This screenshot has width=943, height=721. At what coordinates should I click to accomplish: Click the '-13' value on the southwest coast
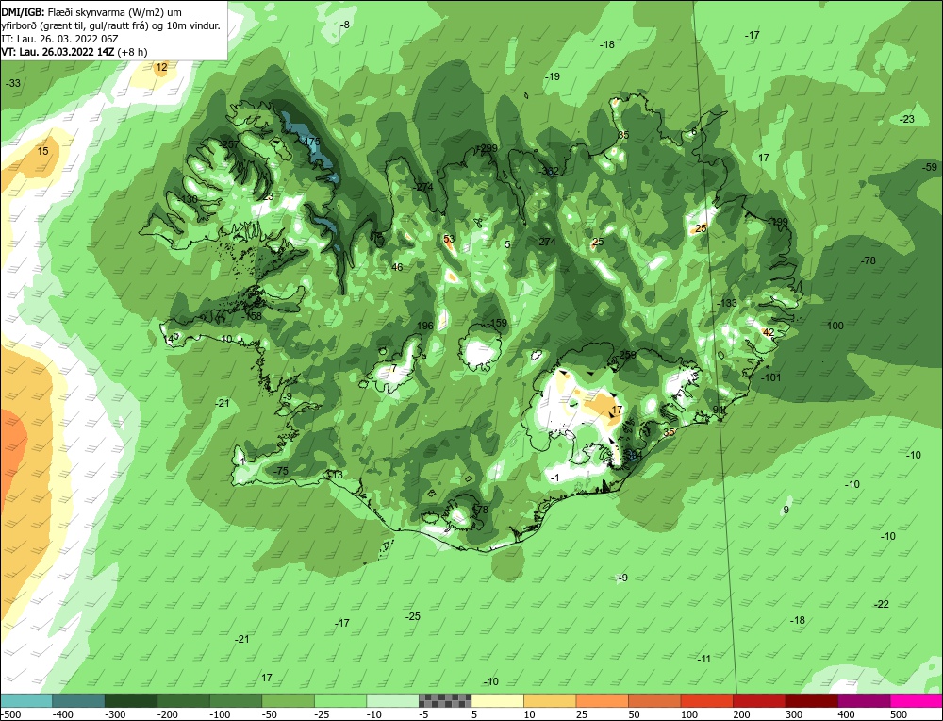point(336,476)
